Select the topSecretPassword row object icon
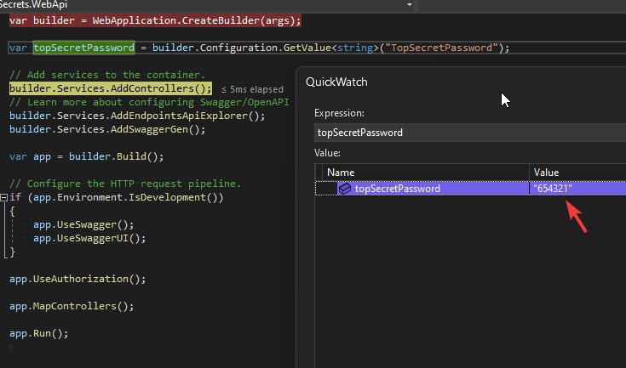626x368 pixels. 345,189
